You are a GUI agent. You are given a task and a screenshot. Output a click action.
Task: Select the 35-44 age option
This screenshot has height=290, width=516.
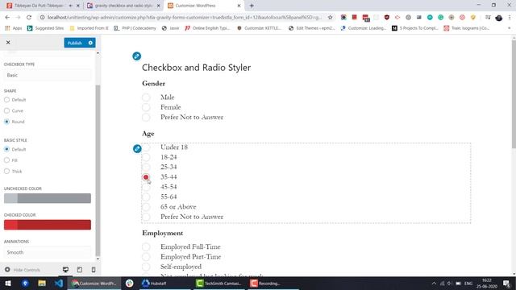(x=146, y=177)
